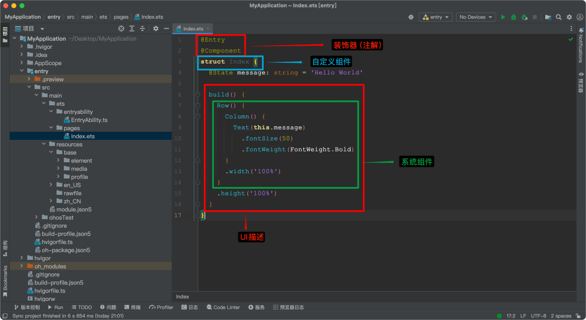Collapse the MyApplication root folder
This screenshot has height=320, width=586.
click(x=15, y=39)
